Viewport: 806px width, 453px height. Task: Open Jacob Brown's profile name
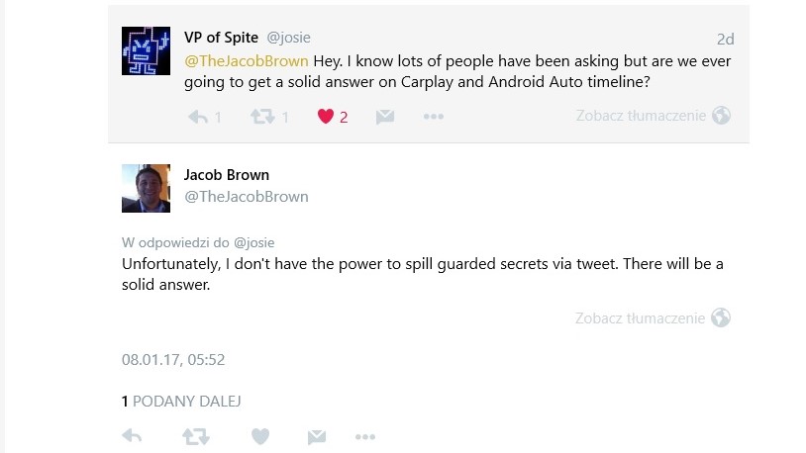(227, 175)
